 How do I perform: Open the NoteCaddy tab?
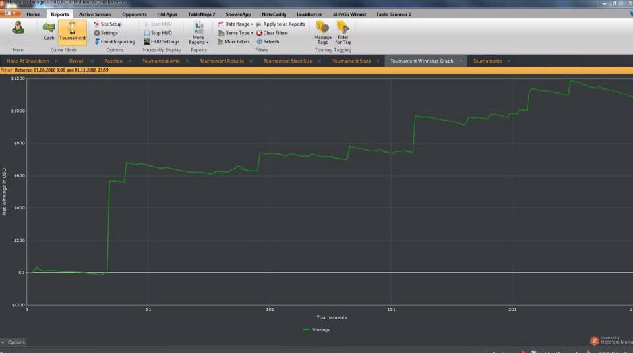(x=274, y=14)
